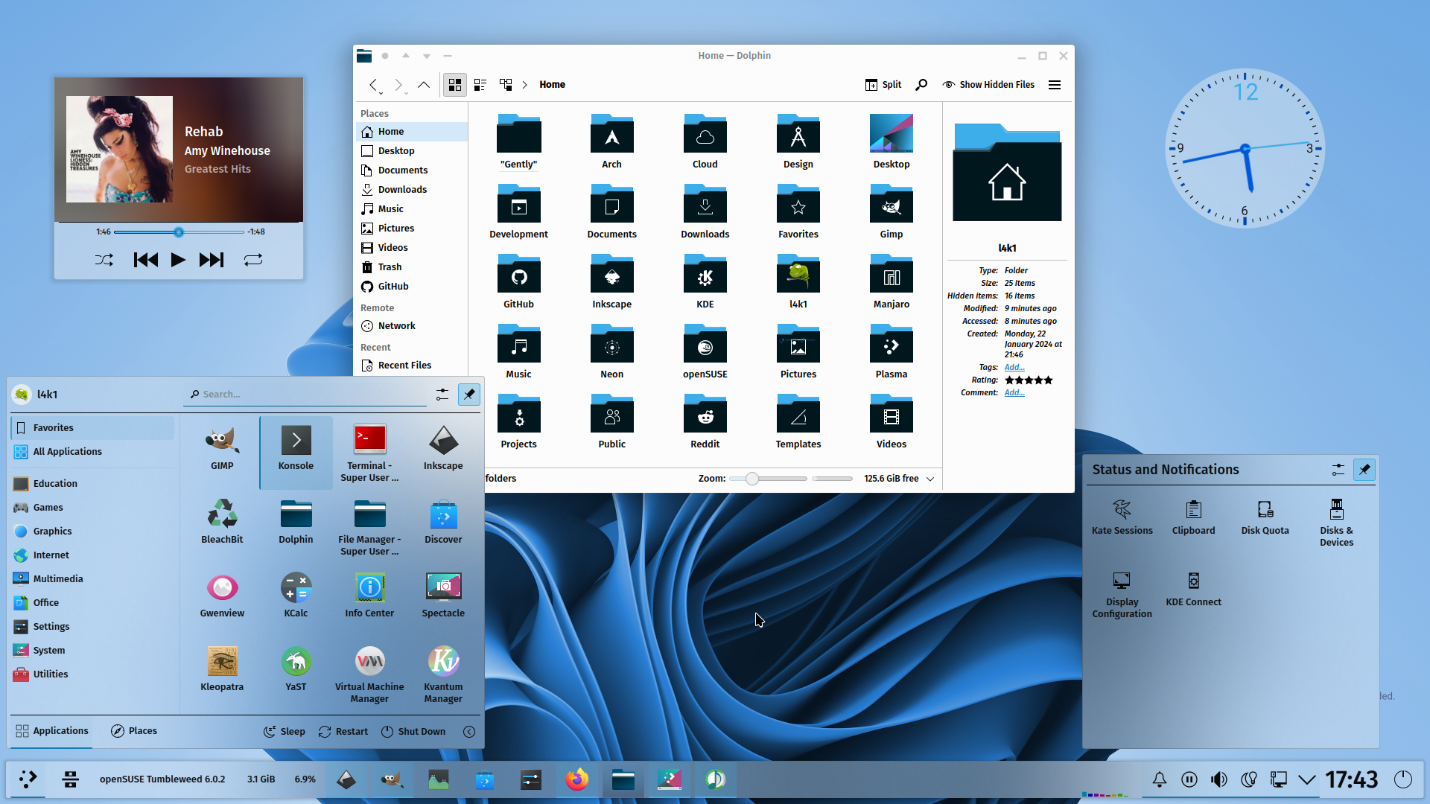Focus the launcher Search field
The width and height of the screenshot is (1430, 804).
click(305, 395)
